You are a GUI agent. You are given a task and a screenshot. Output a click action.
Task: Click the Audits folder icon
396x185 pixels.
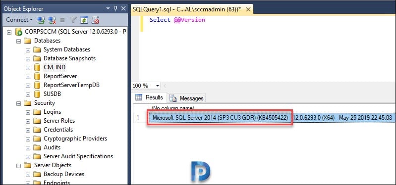[37, 147]
